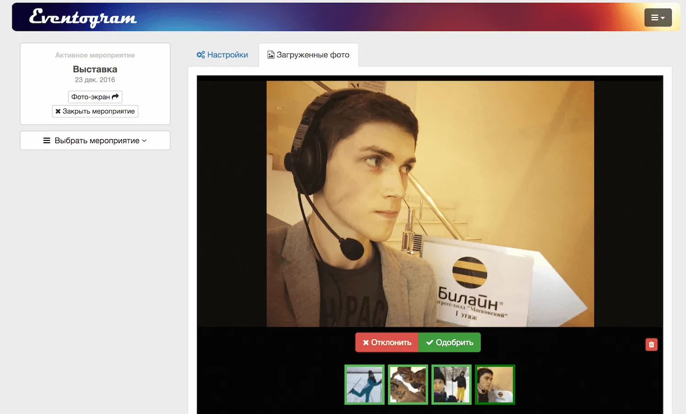
Task: Select the Загруженные фото tab
Action: click(309, 55)
